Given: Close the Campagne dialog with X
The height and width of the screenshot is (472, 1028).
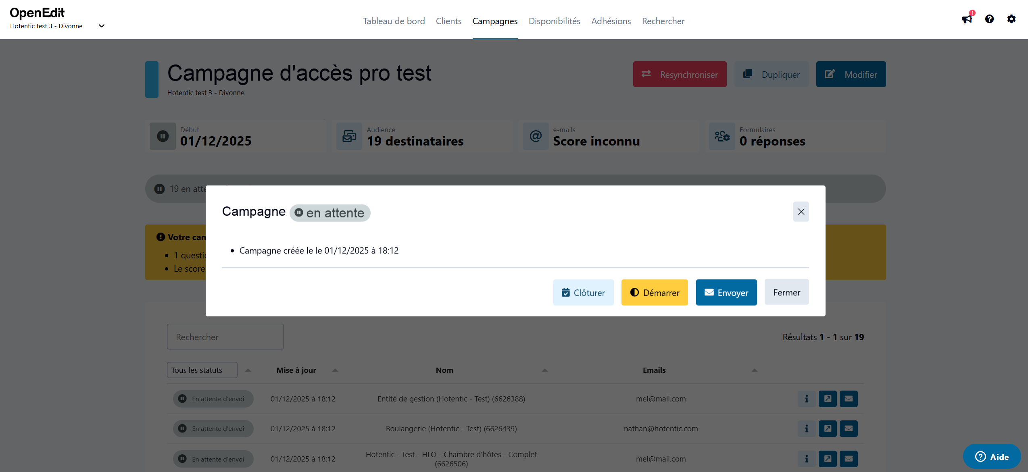Looking at the screenshot, I should tap(801, 212).
